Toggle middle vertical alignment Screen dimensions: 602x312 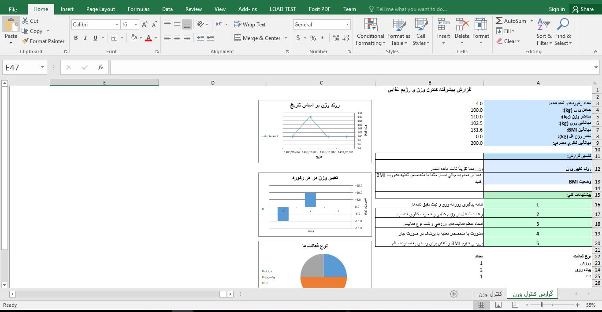point(177,24)
